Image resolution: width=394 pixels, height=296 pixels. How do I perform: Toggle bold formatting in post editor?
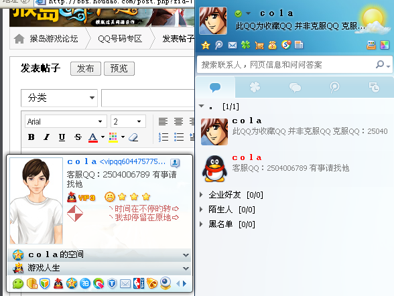(31, 137)
